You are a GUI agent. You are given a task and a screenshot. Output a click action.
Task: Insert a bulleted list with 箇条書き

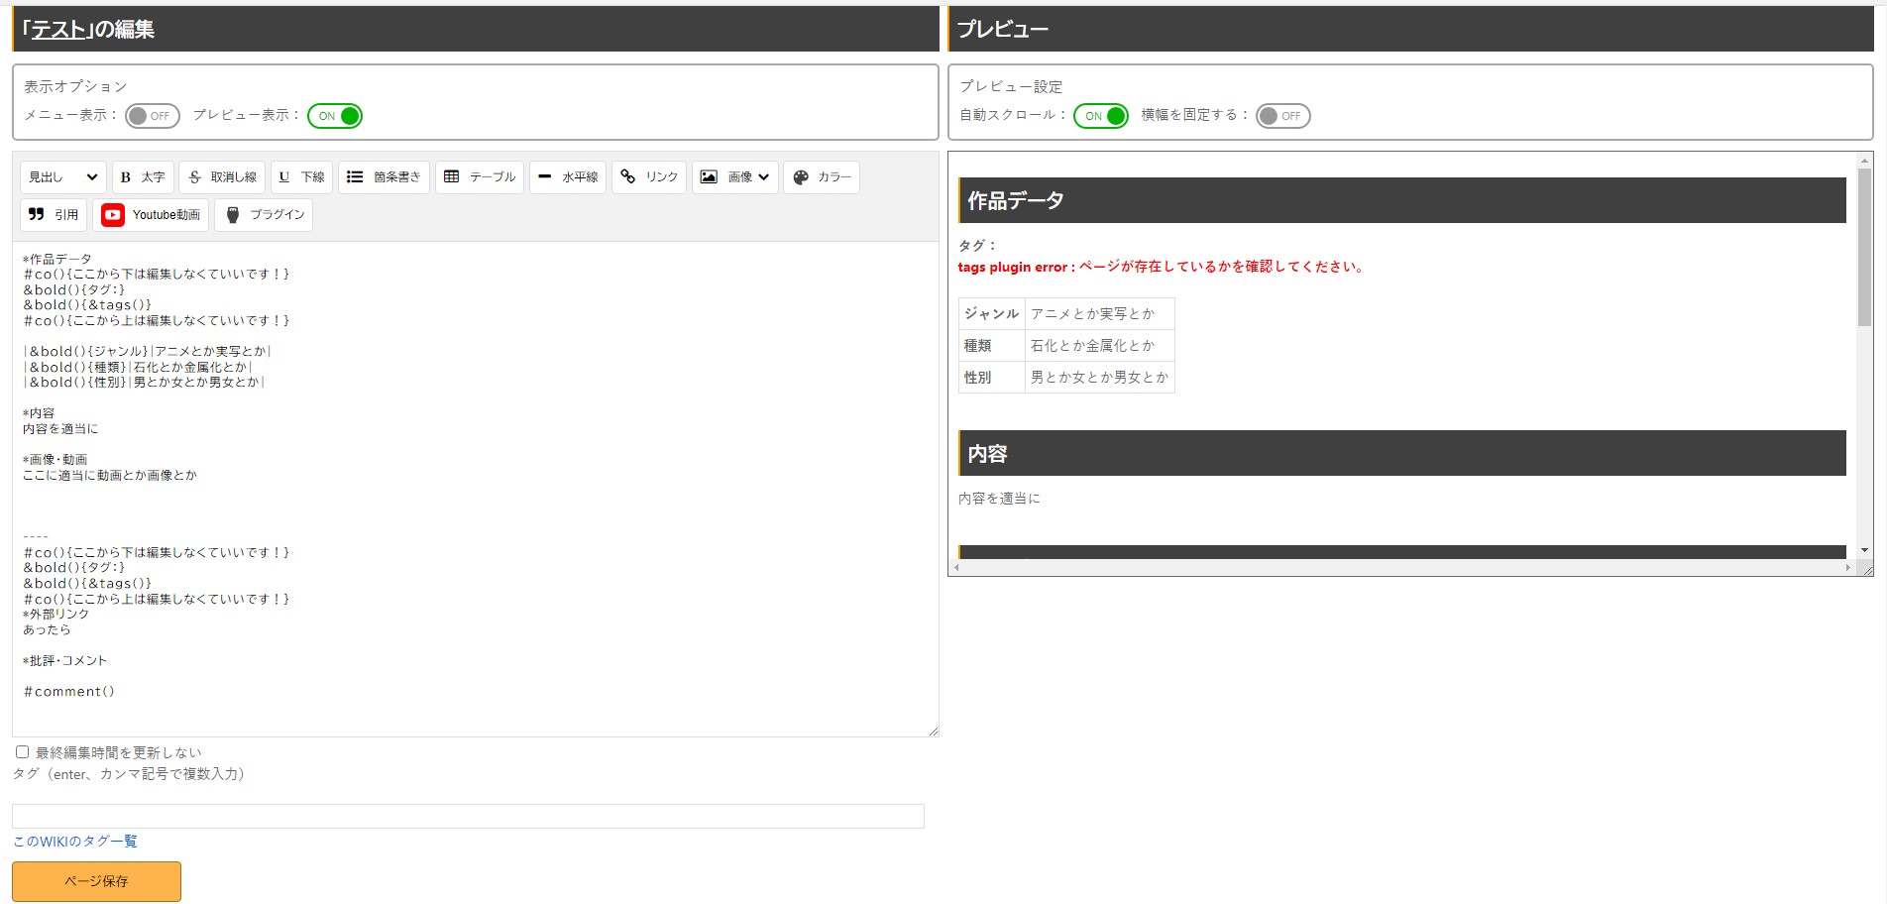coord(384,177)
